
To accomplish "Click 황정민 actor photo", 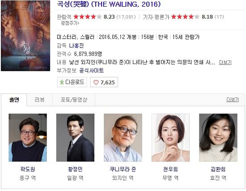I will [x=75, y=137].
